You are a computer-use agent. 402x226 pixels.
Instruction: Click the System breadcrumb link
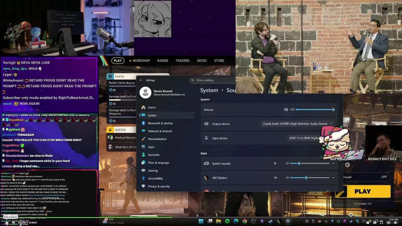209,90
